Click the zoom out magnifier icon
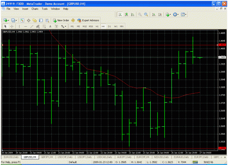The width and height of the screenshot is (228, 165). [146, 14]
